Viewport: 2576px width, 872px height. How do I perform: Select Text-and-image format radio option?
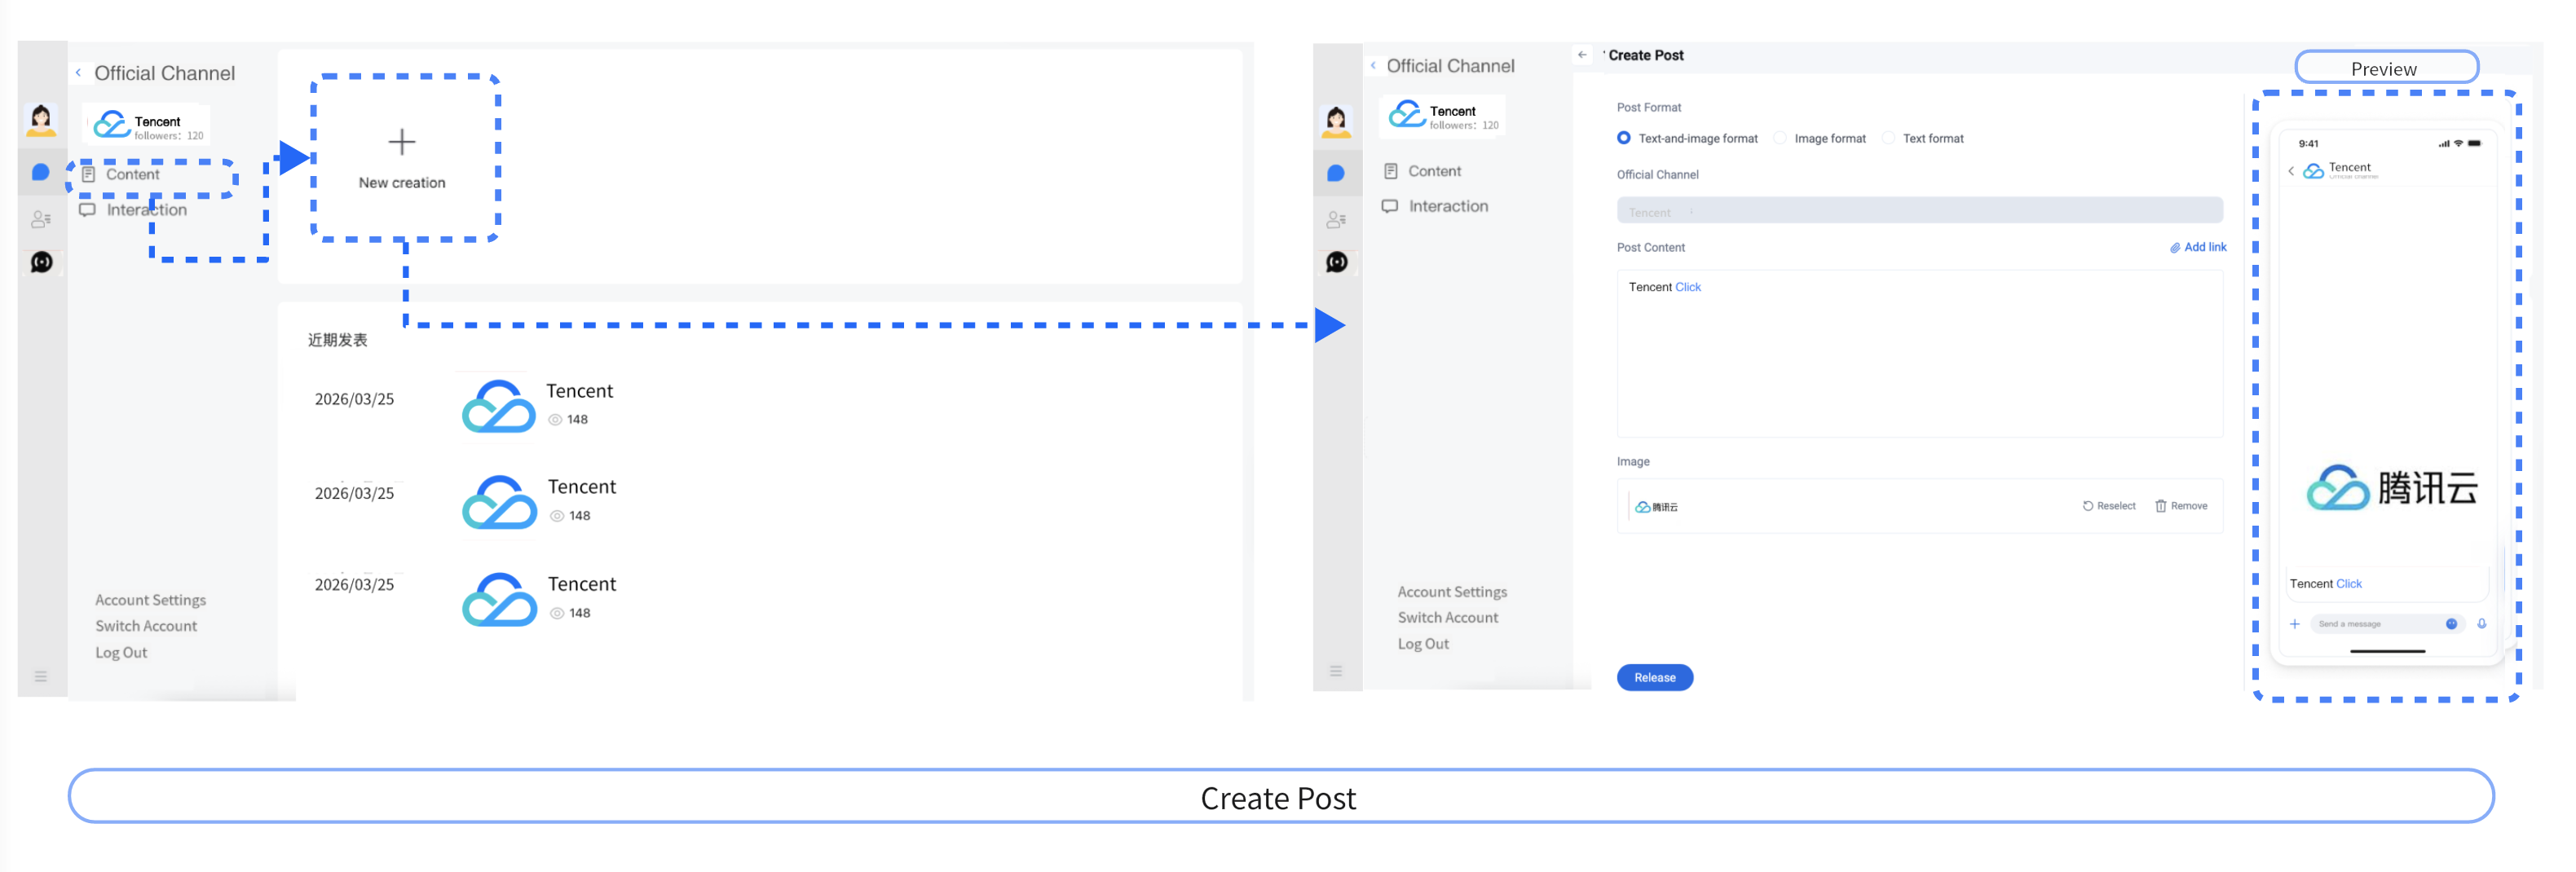[x=1624, y=138]
